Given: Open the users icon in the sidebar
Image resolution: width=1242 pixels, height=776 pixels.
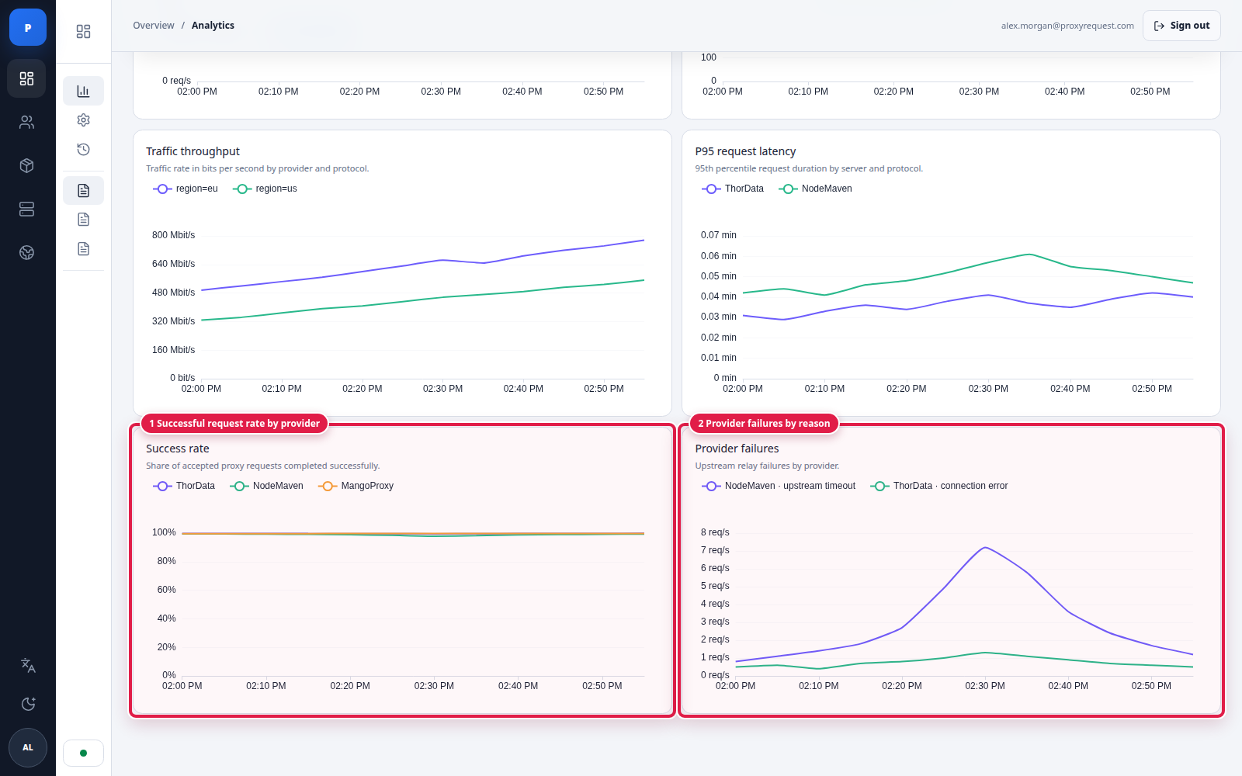Looking at the screenshot, I should 27,122.
